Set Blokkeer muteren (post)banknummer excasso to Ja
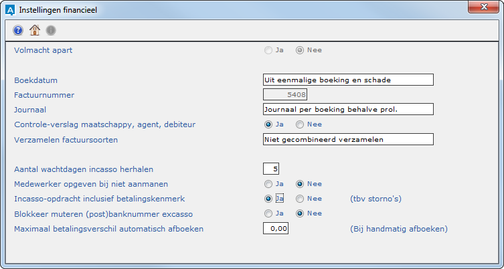The height and width of the screenshot is (269, 504). (269, 214)
